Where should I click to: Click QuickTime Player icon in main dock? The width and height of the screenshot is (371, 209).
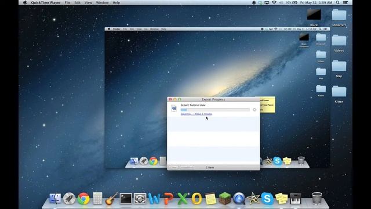[x=239, y=199]
